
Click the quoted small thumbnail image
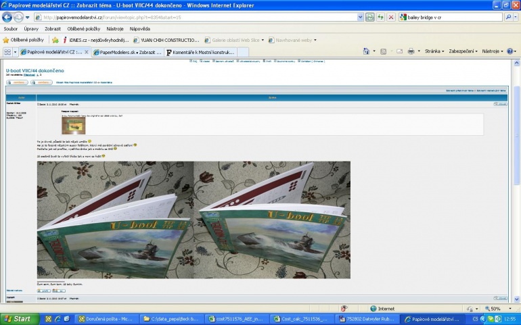74,126
